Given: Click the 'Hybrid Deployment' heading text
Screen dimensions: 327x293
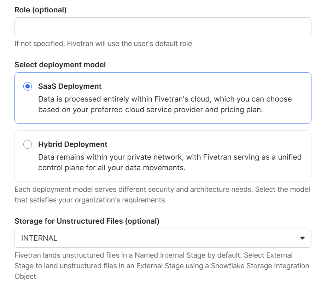Looking at the screenshot, I should [73, 144].
